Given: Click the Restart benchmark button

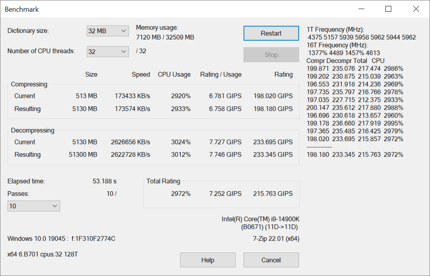Looking at the screenshot, I should [271, 33].
